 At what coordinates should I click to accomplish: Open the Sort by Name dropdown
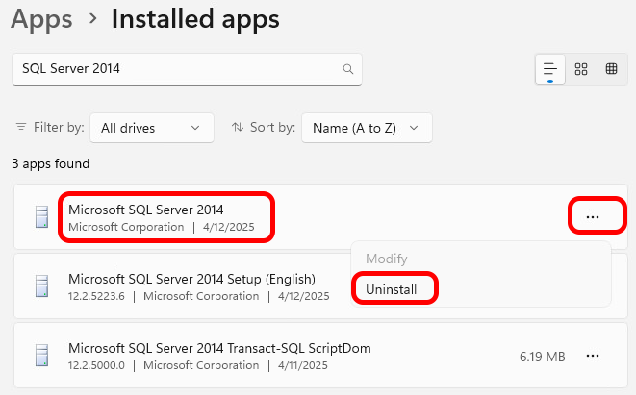click(x=366, y=127)
